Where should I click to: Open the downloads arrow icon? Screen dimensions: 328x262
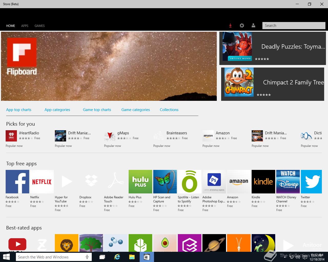click(x=230, y=26)
